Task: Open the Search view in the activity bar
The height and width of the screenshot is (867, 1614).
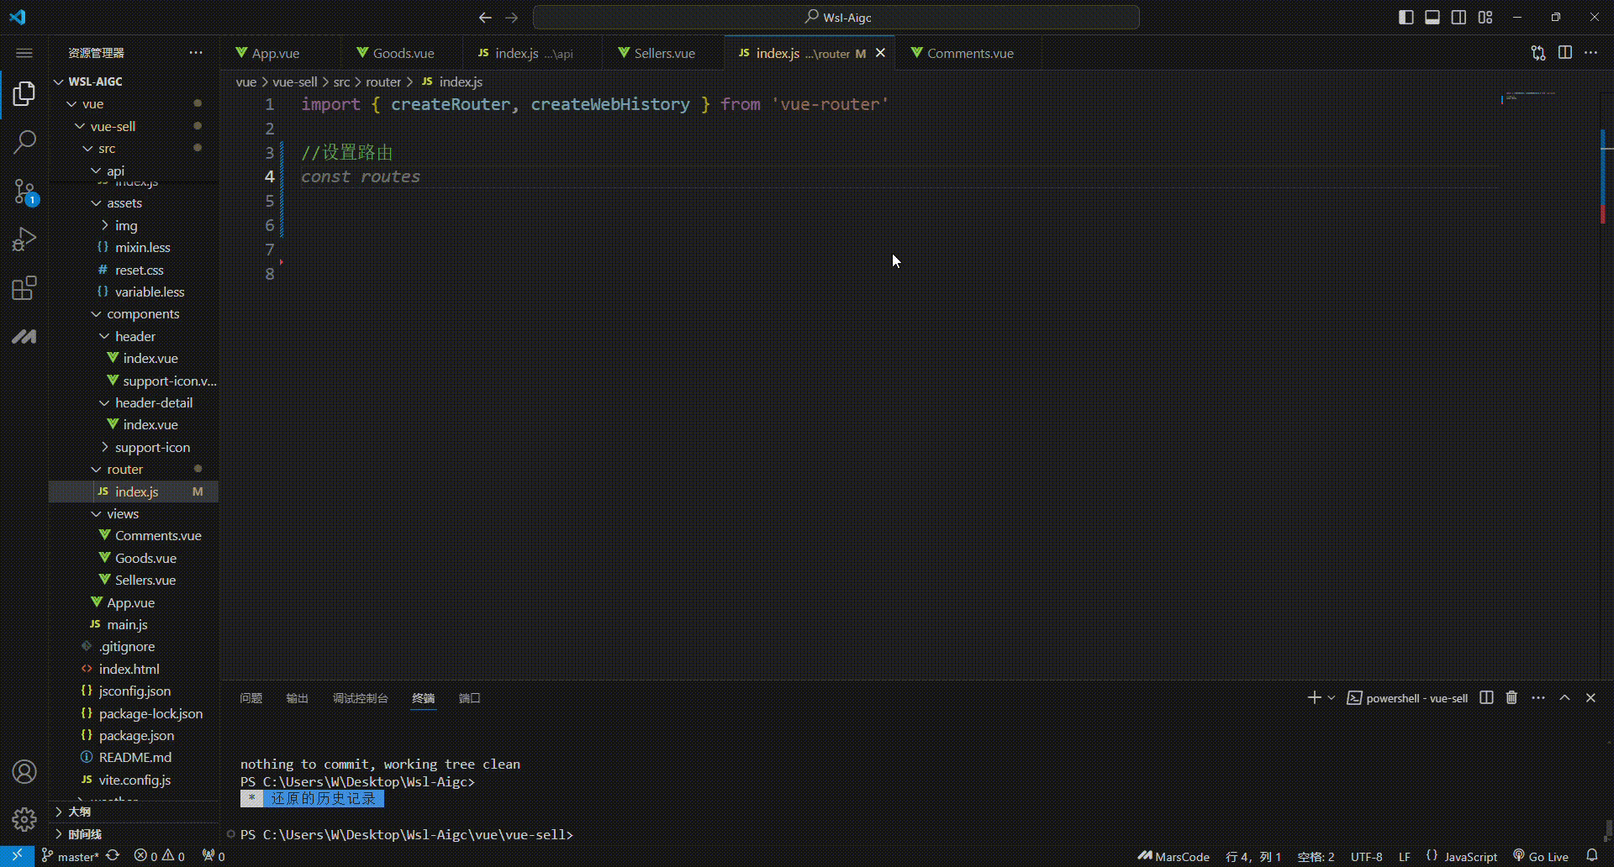Action: pyautogui.click(x=24, y=143)
